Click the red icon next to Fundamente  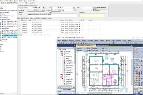click(x=62, y=74)
